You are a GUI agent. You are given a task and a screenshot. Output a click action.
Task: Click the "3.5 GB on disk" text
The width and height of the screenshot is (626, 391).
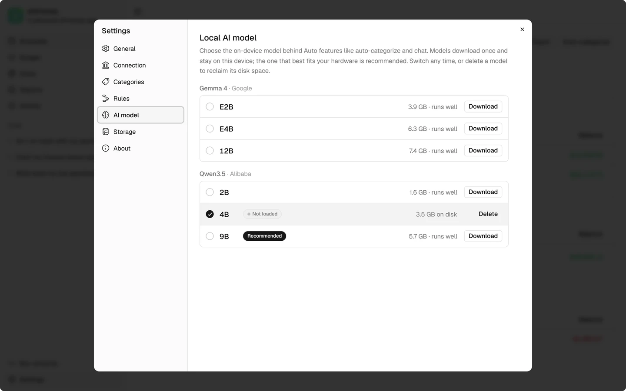436,215
